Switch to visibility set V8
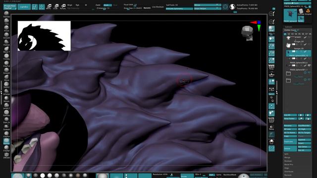 tap(310, 34)
